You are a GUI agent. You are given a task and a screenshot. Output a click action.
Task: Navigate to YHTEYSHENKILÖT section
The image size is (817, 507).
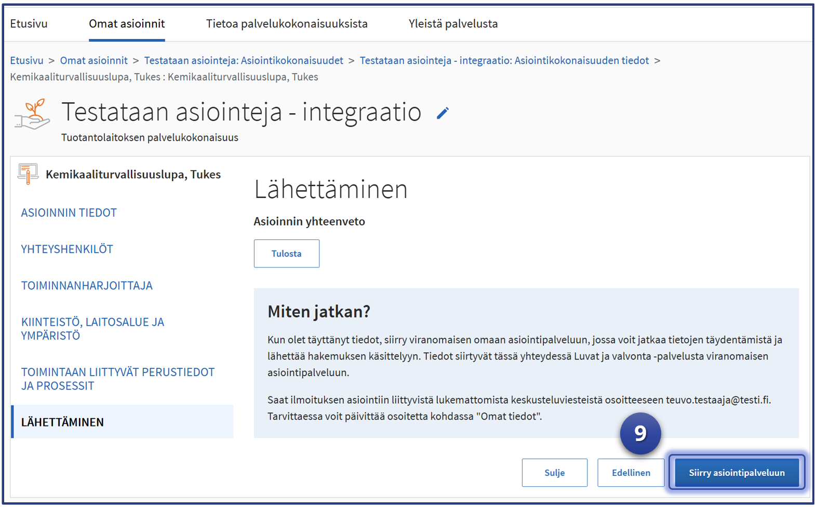(67, 249)
